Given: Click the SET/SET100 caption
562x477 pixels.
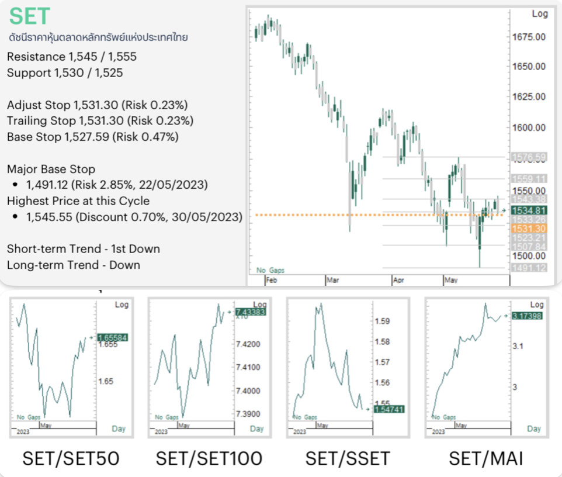Looking at the screenshot, I should click(x=209, y=459).
